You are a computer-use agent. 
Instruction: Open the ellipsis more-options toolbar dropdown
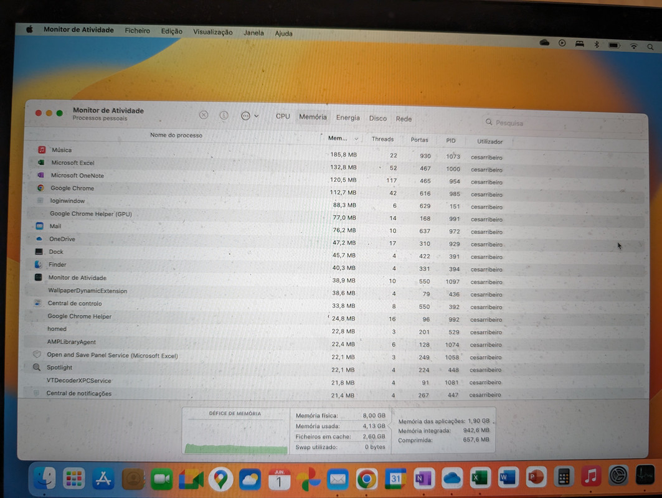click(250, 116)
